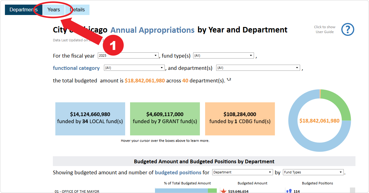The height and width of the screenshot is (193, 369).
Task: Click the Budgeted Amount column header
Action: click(x=252, y=183)
